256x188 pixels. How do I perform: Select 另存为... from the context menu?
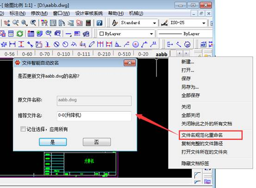pos(190,87)
